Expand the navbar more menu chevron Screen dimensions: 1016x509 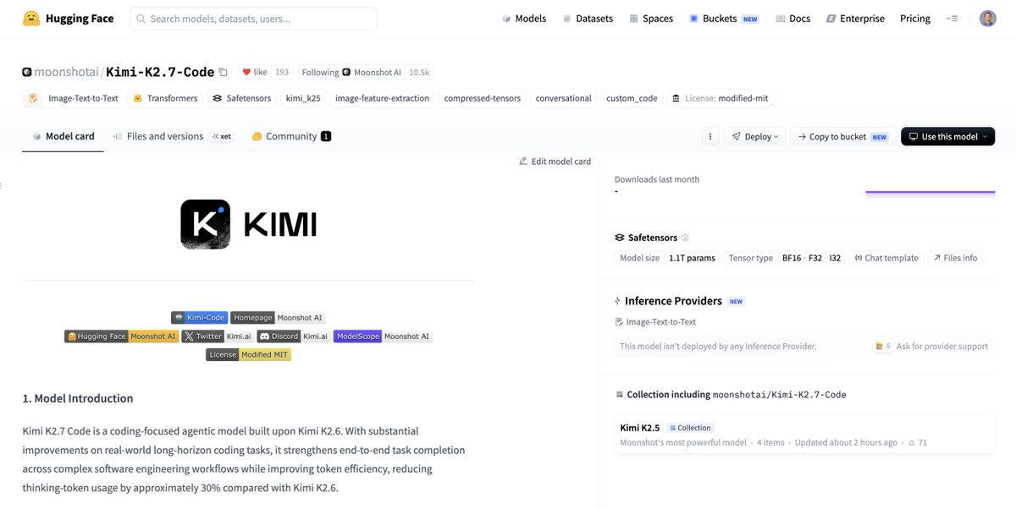point(952,19)
